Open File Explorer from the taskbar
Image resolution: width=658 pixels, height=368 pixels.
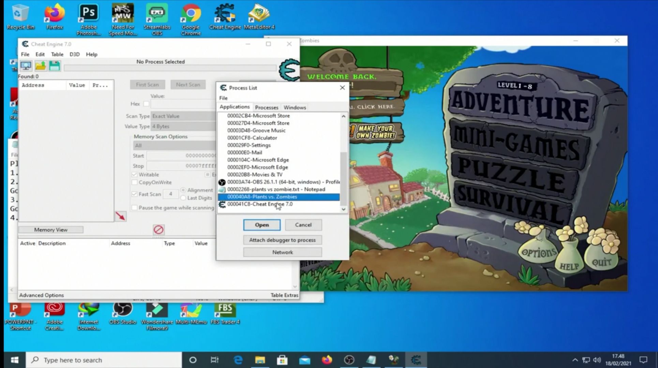tap(260, 360)
